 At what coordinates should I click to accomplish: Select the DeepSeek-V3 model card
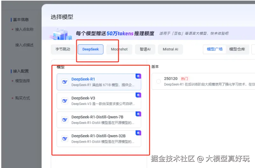pyautogui.click(x=99, y=101)
